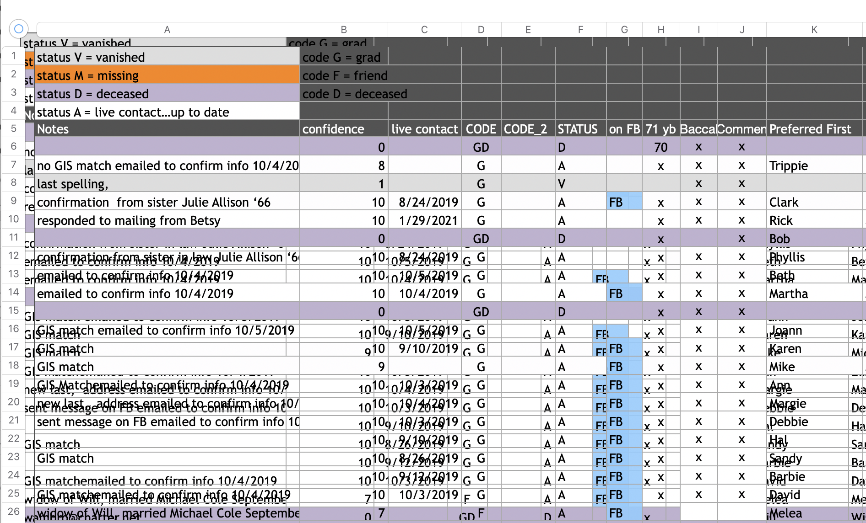Select column H header

tap(661, 30)
